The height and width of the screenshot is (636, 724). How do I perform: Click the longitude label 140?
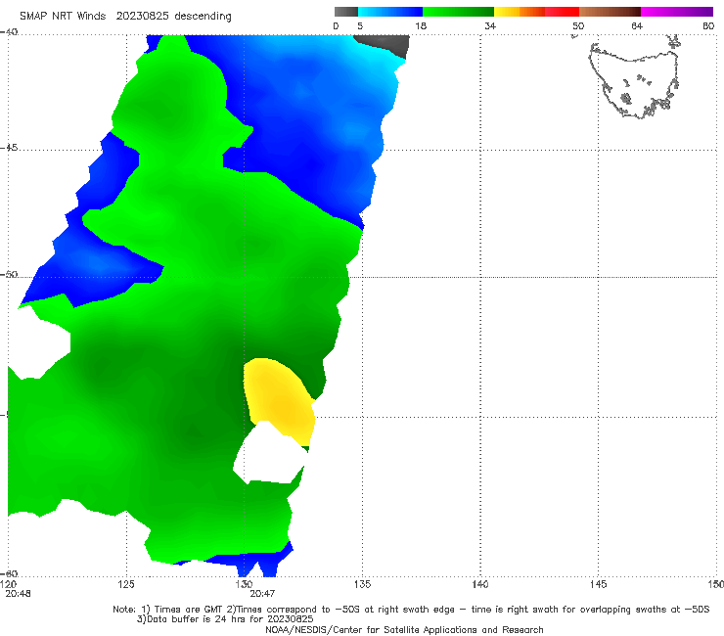480,585
